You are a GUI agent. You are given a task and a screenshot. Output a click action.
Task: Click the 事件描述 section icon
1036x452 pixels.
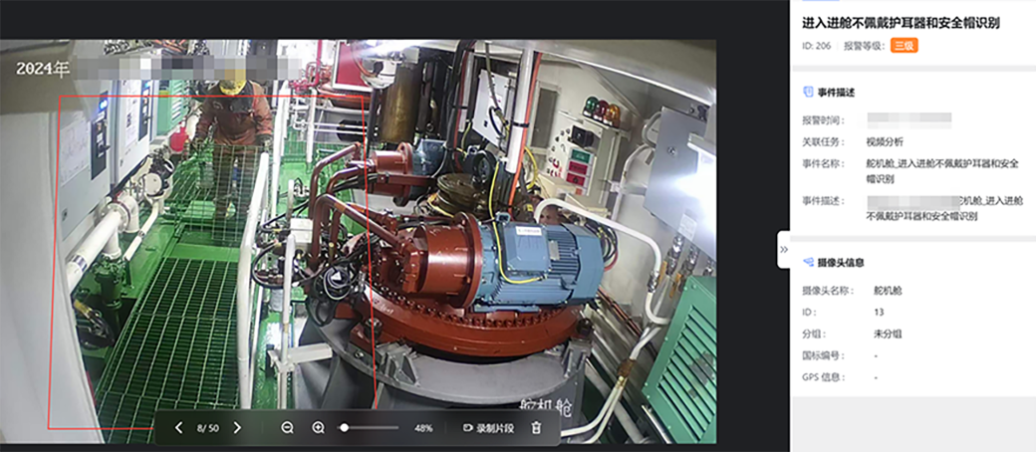808,93
